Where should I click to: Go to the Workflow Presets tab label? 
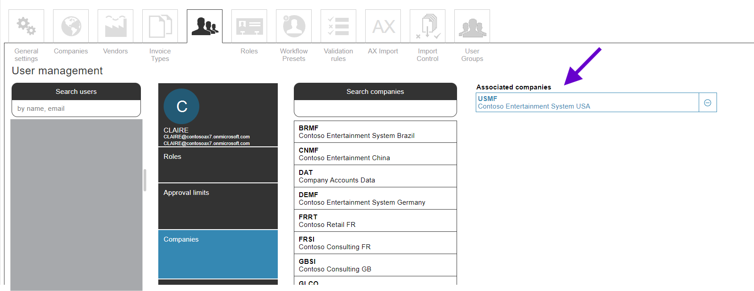tap(294, 55)
